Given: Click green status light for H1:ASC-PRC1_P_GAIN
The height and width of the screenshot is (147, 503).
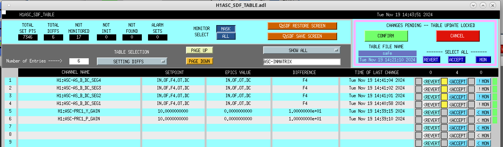Looking at the screenshot, I should pyautogui.click(x=495, y=120).
